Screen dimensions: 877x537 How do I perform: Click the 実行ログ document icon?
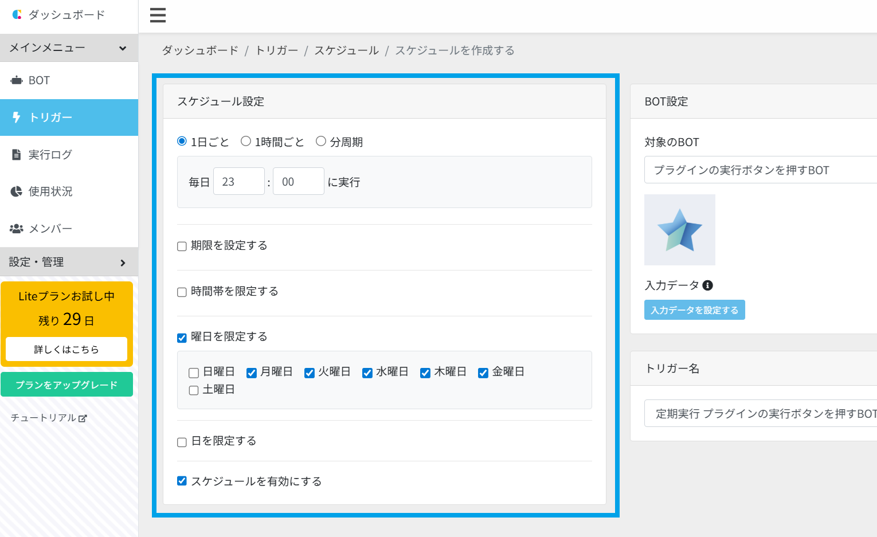(17, 155)
